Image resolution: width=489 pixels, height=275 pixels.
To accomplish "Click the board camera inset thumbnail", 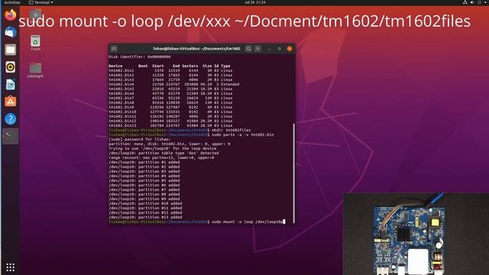I will coord(416,234).
